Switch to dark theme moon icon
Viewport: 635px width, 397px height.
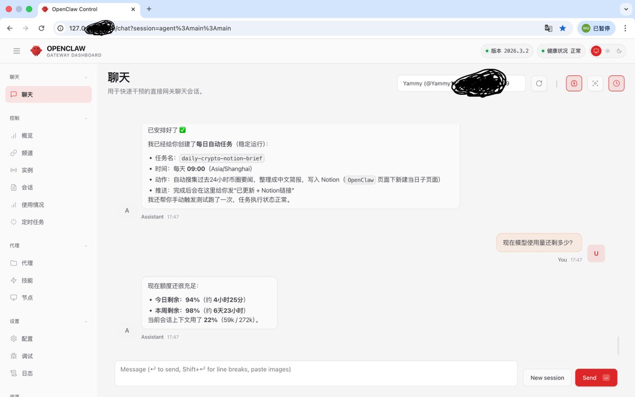point(619,51)
